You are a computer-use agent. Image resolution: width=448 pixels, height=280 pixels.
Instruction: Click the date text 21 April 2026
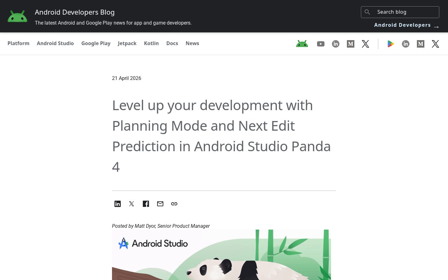point(127,78)
